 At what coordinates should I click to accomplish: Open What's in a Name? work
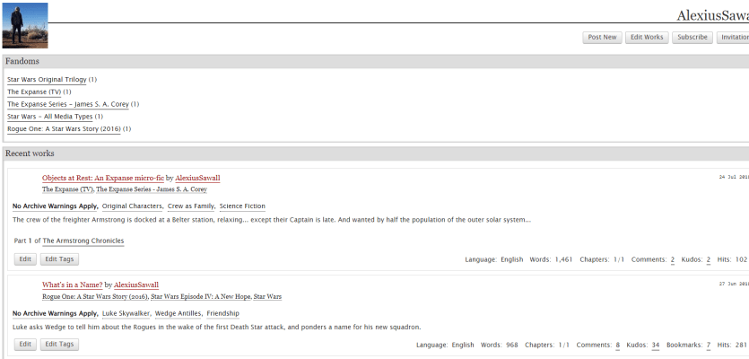point(72,285)
